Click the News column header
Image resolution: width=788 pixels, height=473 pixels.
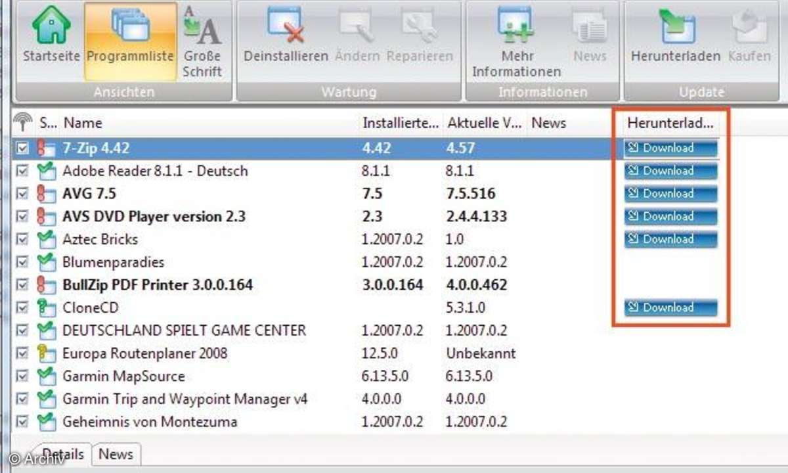(x=549, y=123)
